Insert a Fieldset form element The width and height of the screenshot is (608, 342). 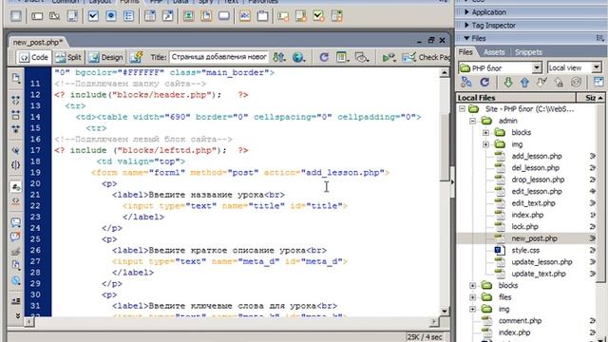click(262, 16)
